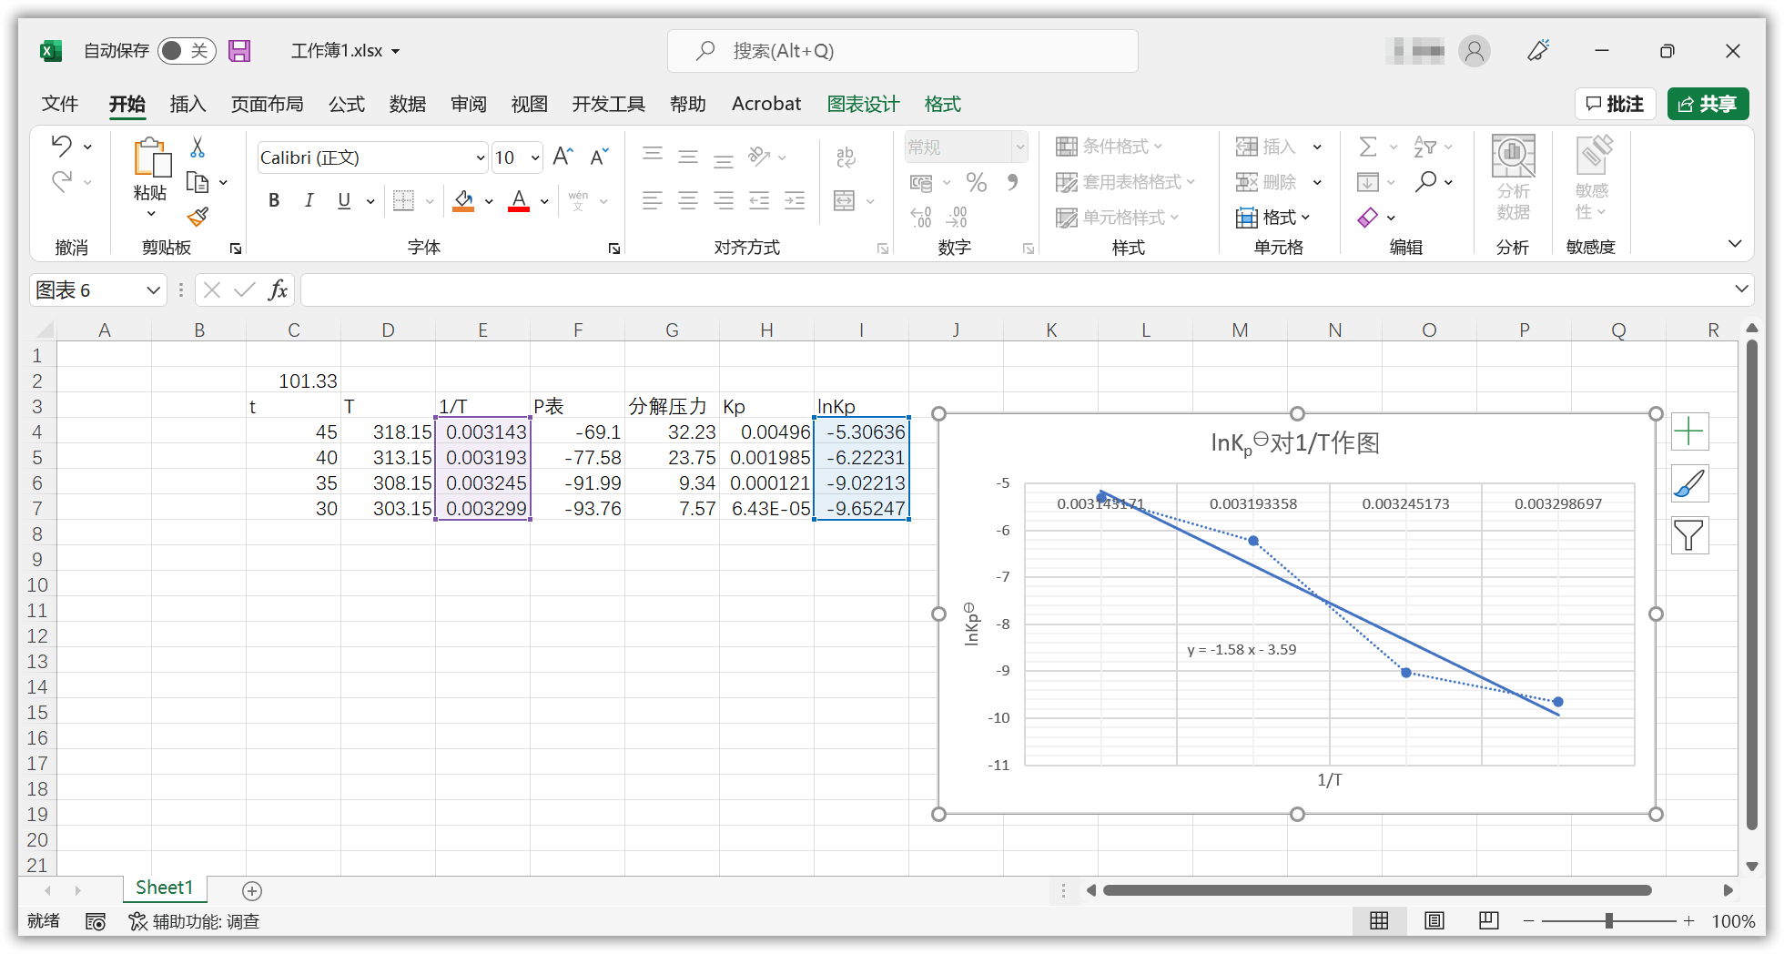
Task: Open the 常规 number format dropdown
Action: [x=1018, y=146]
